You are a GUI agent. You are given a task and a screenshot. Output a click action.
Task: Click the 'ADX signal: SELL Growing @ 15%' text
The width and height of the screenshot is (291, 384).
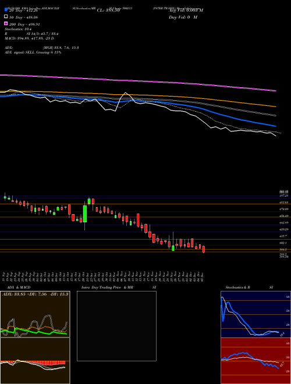click(x=33, y=52)
